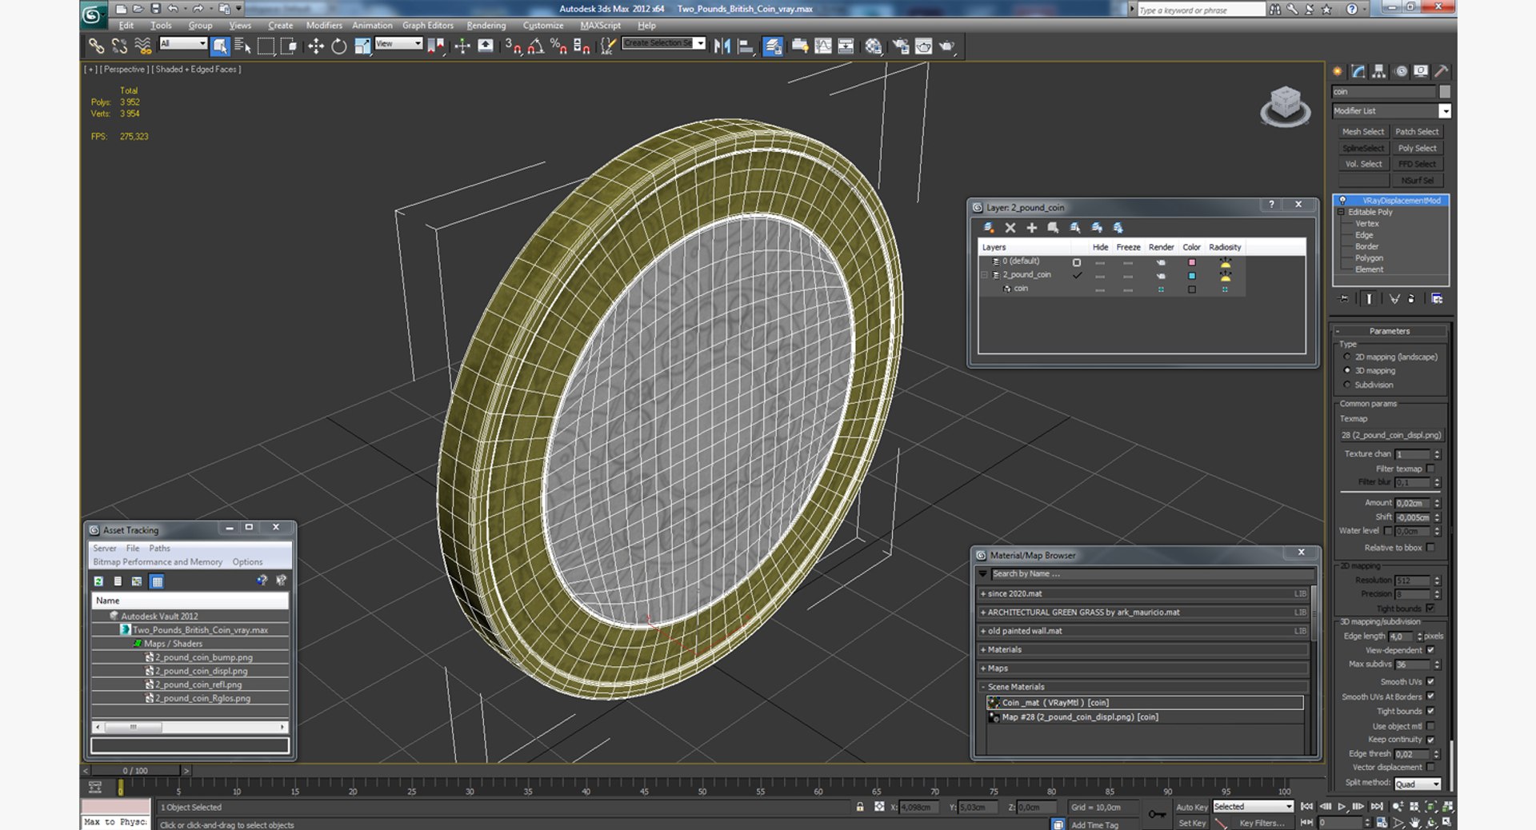Delete layer using X icon in Layer dialog

[1010, 228]
